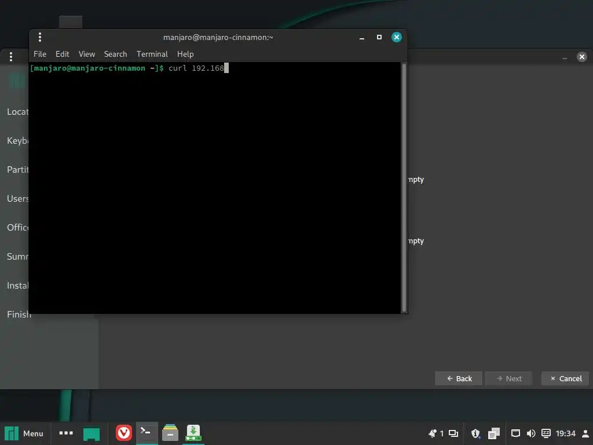593x445 pixels.
Task: Select the Location step in installer sidebar
Action: tap(18, 112)
